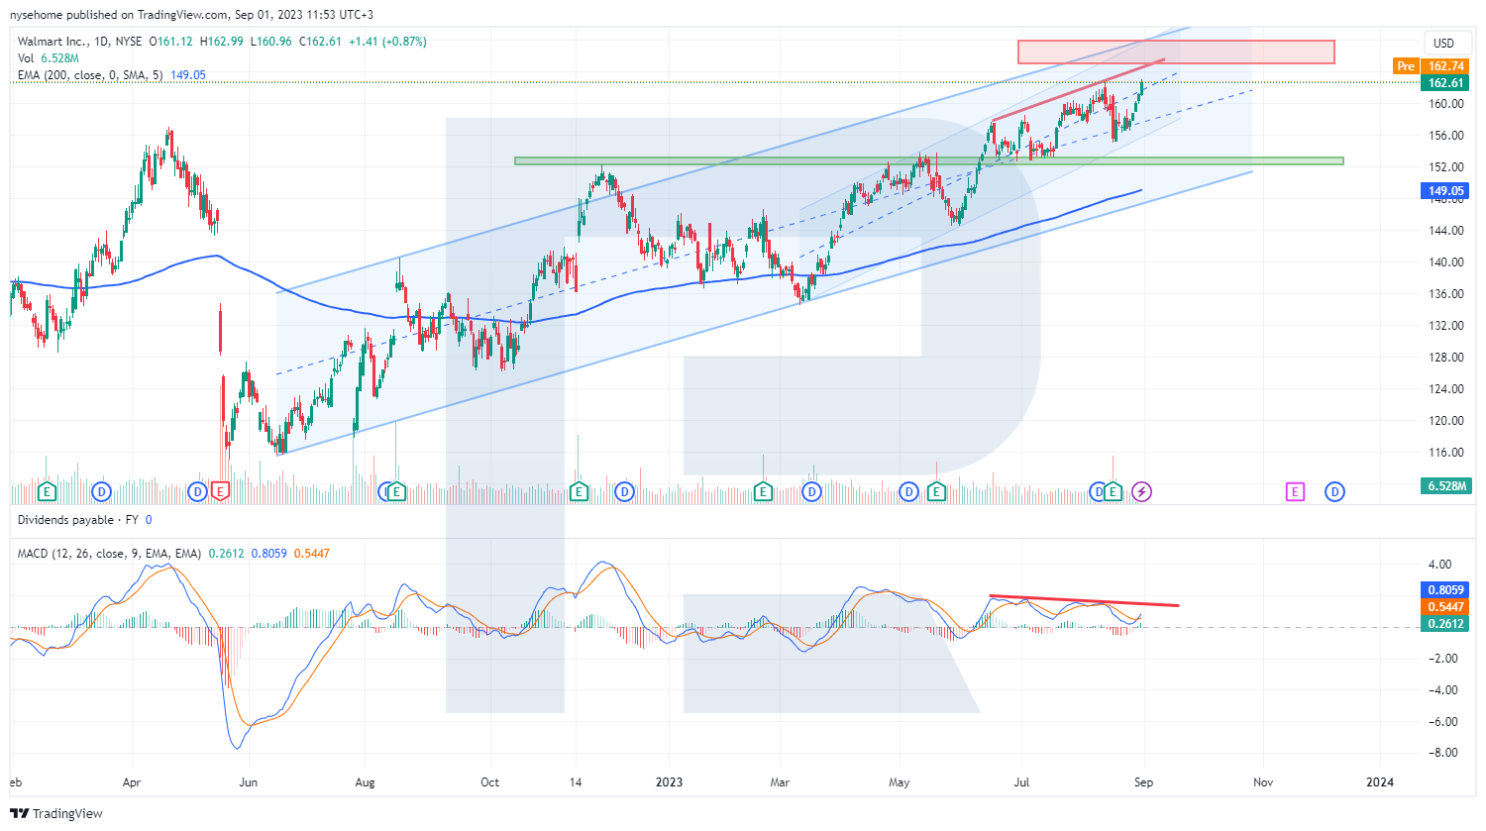Click the blue 149.05 EMA axis label

1445,191
